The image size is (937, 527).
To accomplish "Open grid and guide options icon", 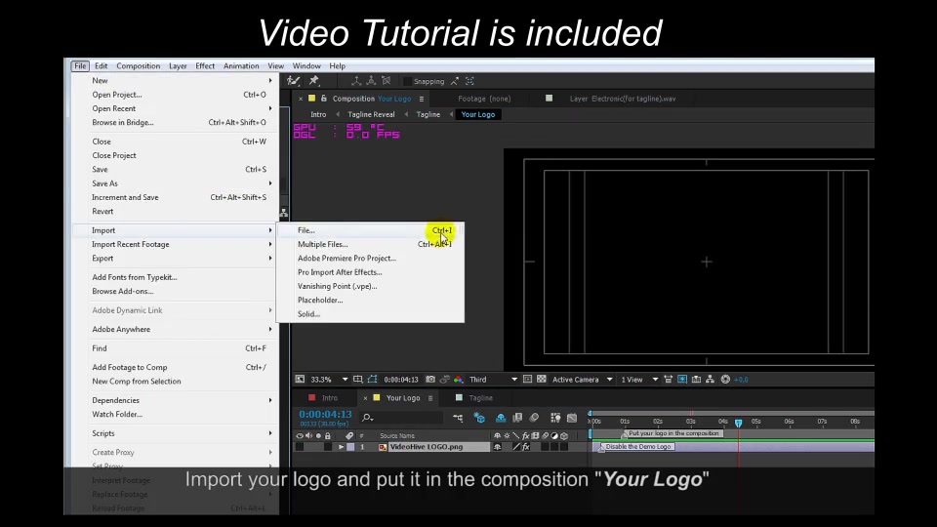I will (358, 380).
